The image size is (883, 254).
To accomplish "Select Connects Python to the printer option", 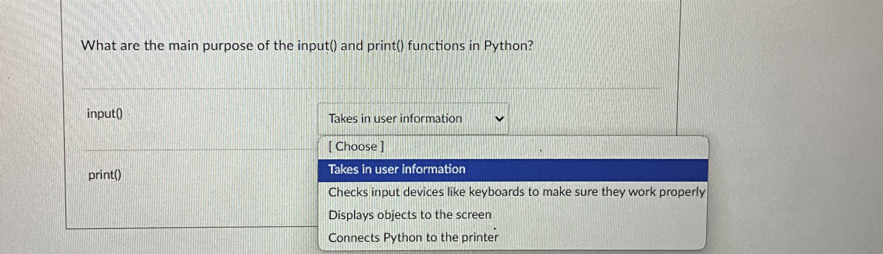I will tap(512, 237).
